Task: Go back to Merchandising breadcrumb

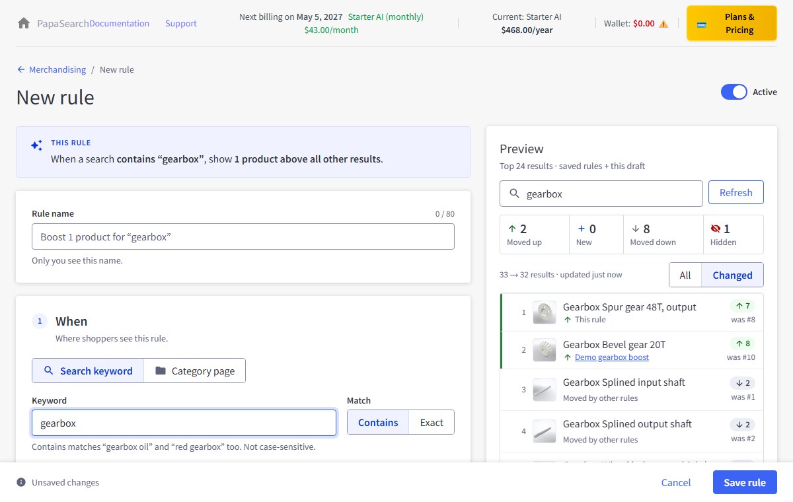Action: (x=57, y=69)
